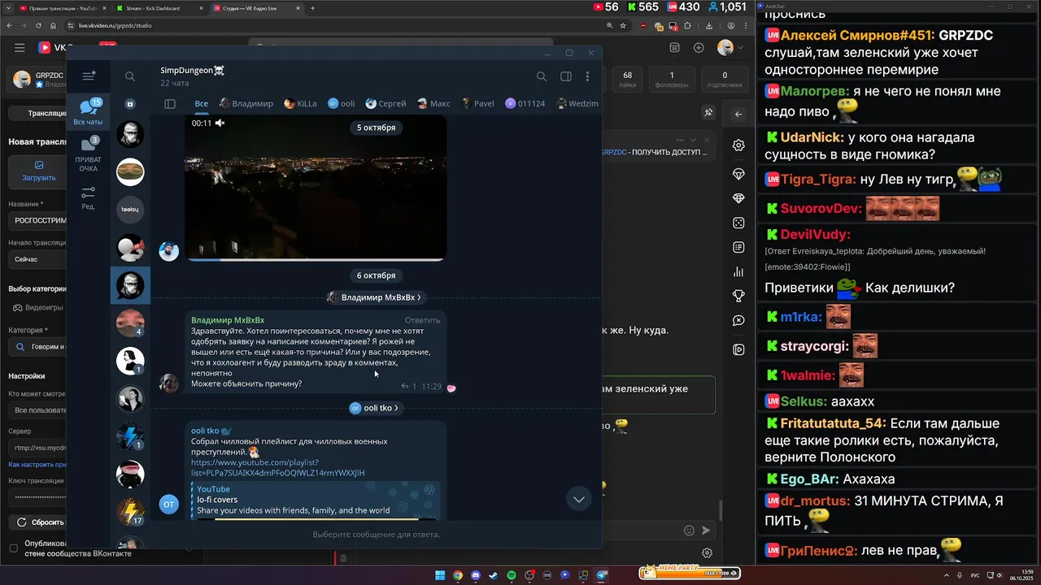The width and height of the screenshot is (1041, 585).
Task: Open SimpDungeon chat three-dot menu
Action: tap(587, 76)
